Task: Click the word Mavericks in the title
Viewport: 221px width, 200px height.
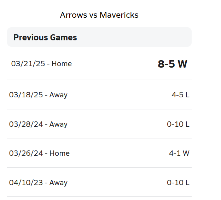Action: (x=119, y=15)
